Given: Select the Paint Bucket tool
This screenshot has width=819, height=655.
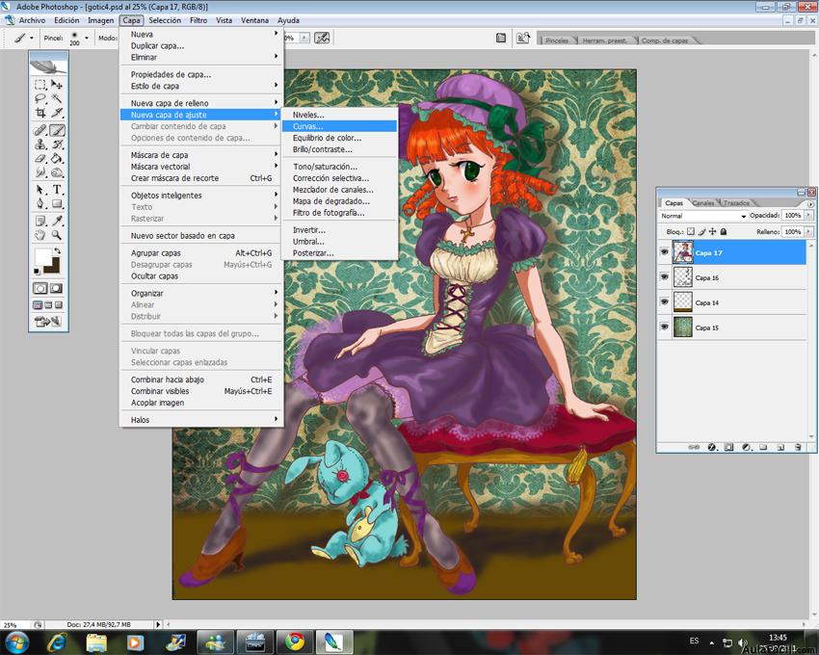Looking at the screenshot, I should (x=57, y=158).
